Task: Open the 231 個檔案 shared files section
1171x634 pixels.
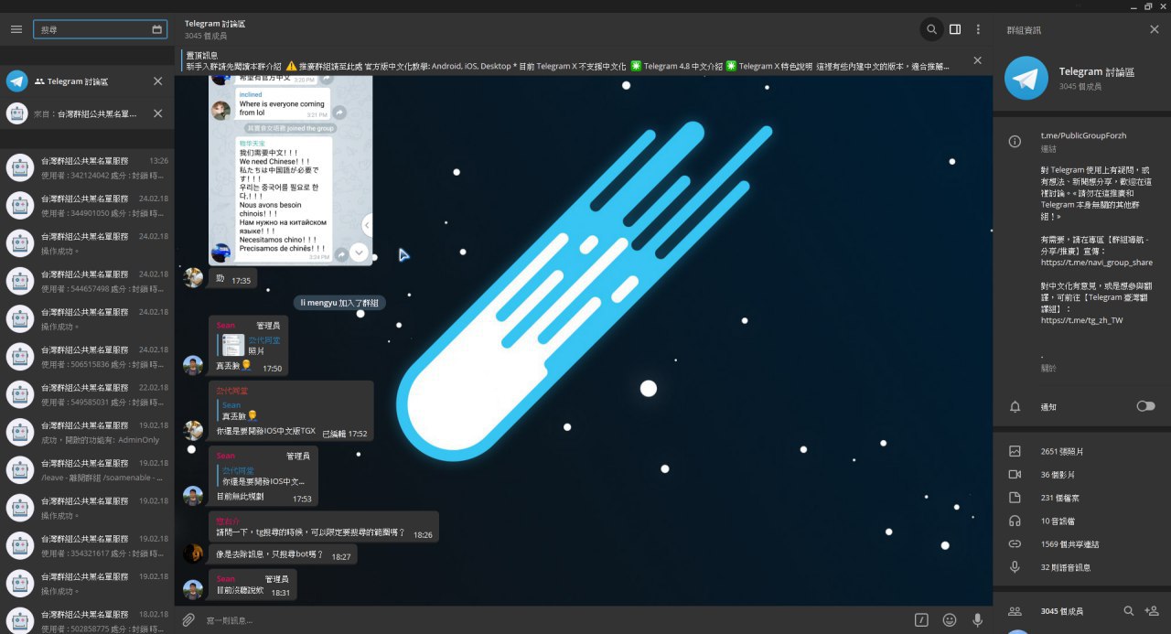Action: [x=1061, y=498]
